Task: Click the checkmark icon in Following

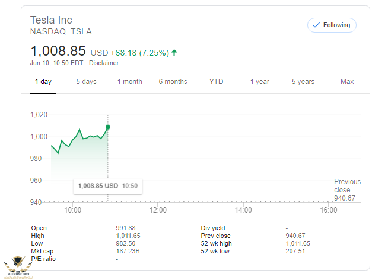Action: tap(316, 25)
